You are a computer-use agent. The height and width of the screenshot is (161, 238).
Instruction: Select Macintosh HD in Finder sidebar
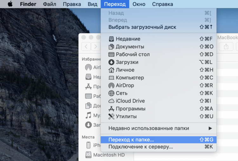click(105, 155)
